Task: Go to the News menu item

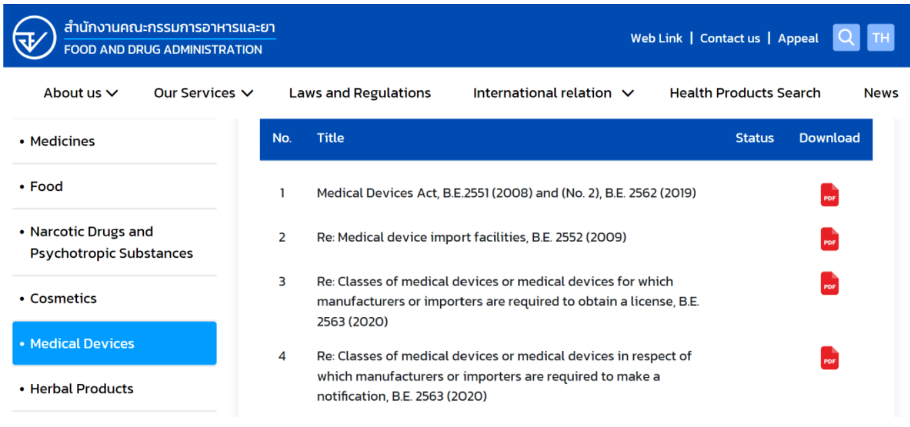Action: tap(880, 93)
